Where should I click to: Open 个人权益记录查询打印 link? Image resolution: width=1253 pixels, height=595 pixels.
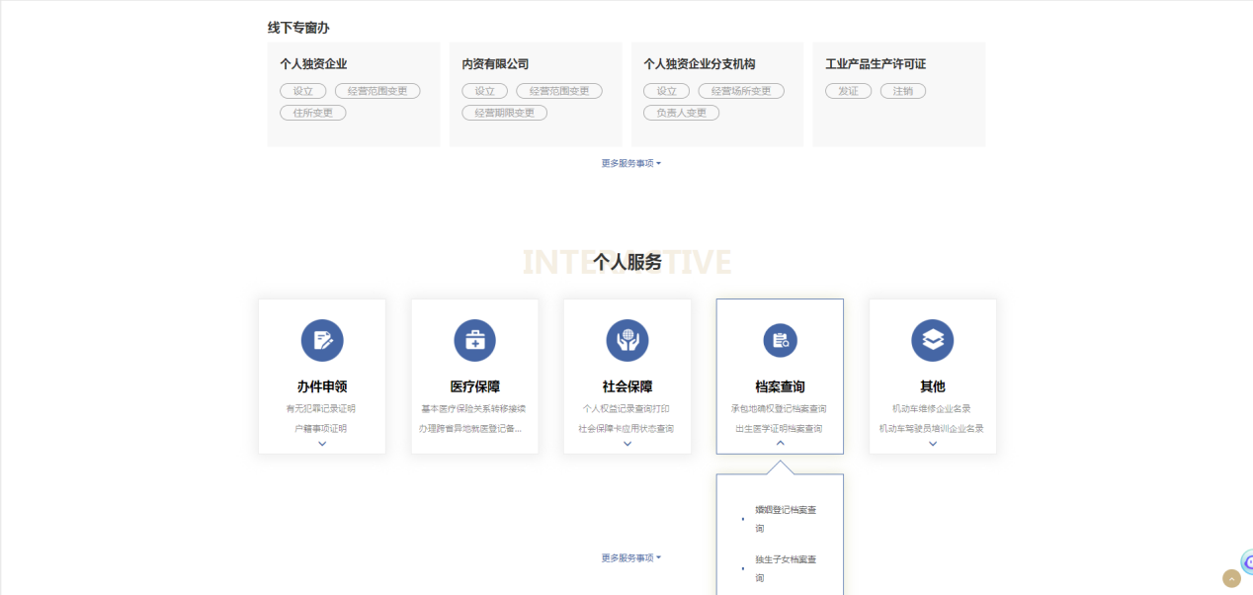point(626,408)
